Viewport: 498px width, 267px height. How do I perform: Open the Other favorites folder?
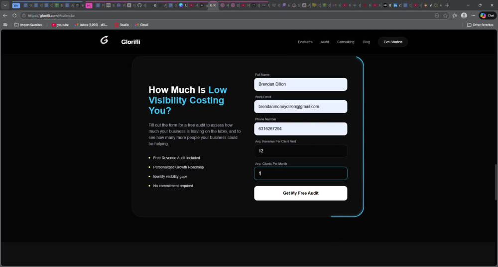point(480,25)
